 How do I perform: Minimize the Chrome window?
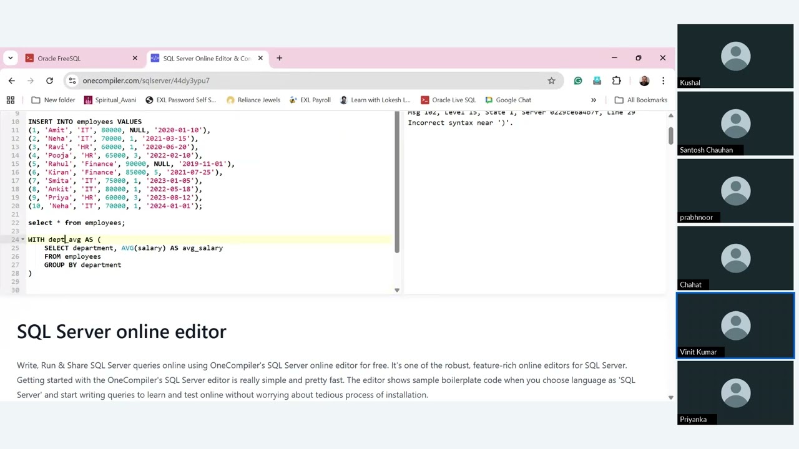click(x=614, y=58)
